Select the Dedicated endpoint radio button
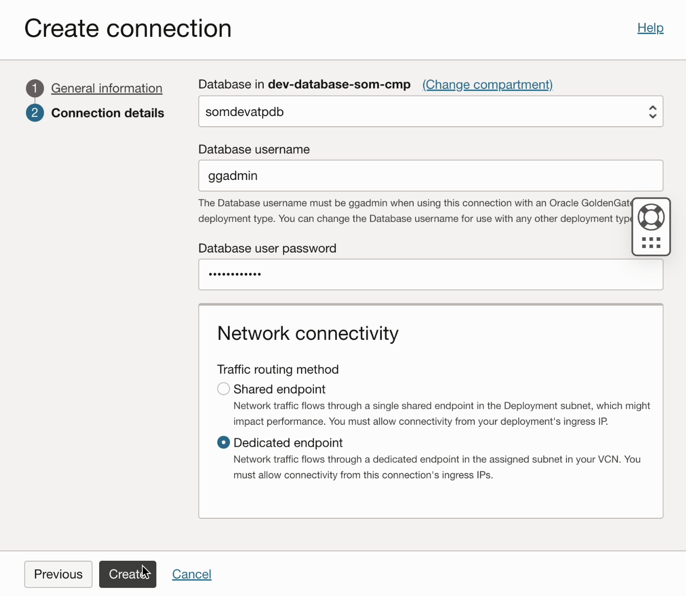The height and width of the screenshot is (596, 686). [223, 442]
